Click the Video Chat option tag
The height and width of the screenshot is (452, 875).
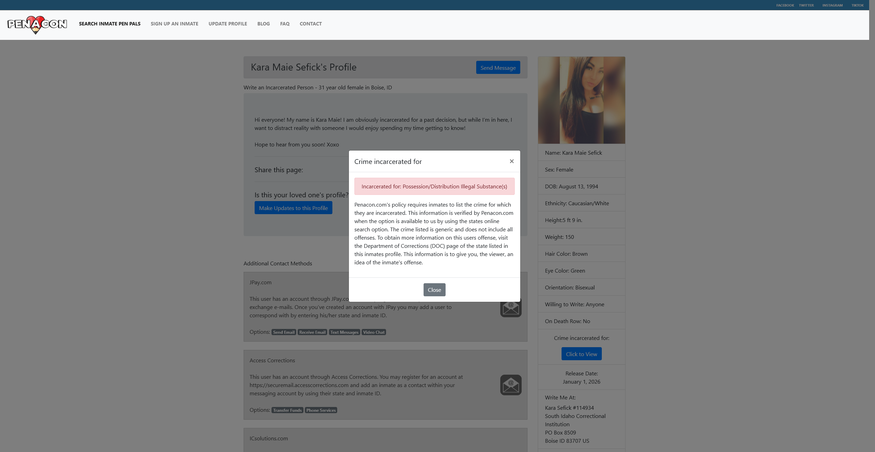[374, 332]
